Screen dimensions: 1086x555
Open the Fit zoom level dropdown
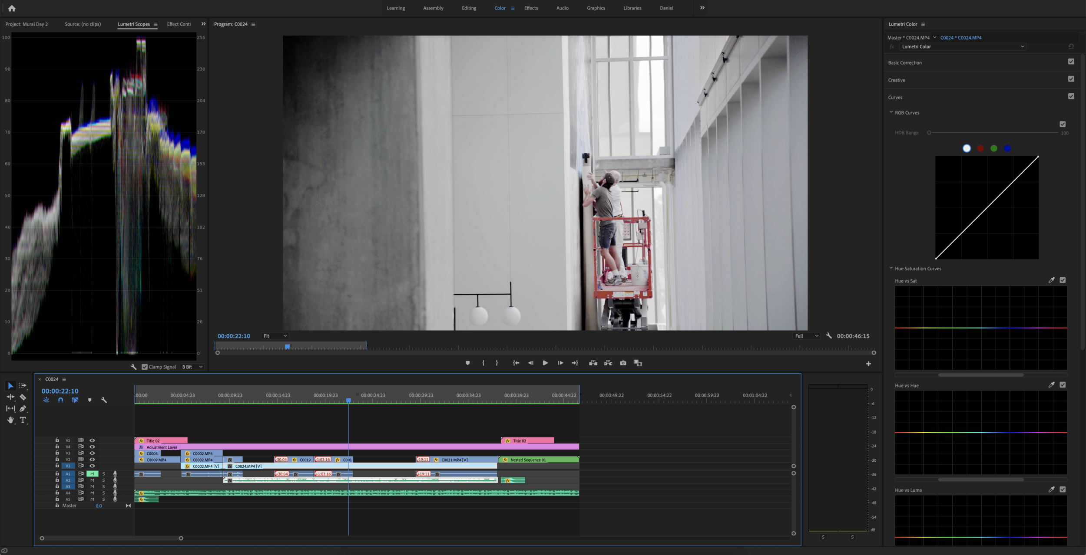(275, 336)
